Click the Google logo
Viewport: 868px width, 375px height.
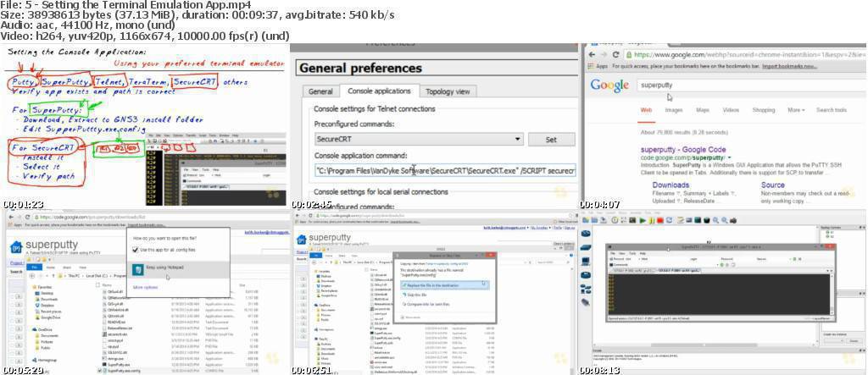[609, 85]
